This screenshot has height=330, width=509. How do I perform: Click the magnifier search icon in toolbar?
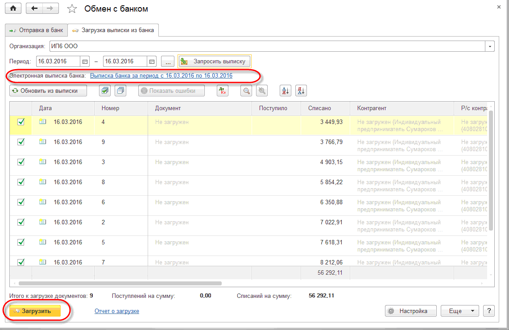246,91
